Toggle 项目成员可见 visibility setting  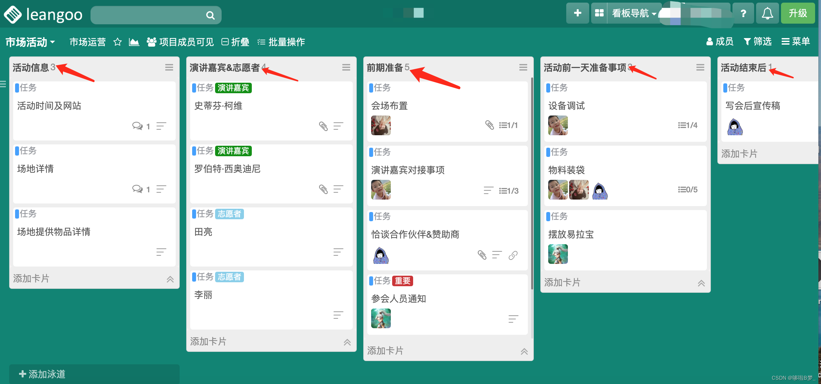pos(180,42)
